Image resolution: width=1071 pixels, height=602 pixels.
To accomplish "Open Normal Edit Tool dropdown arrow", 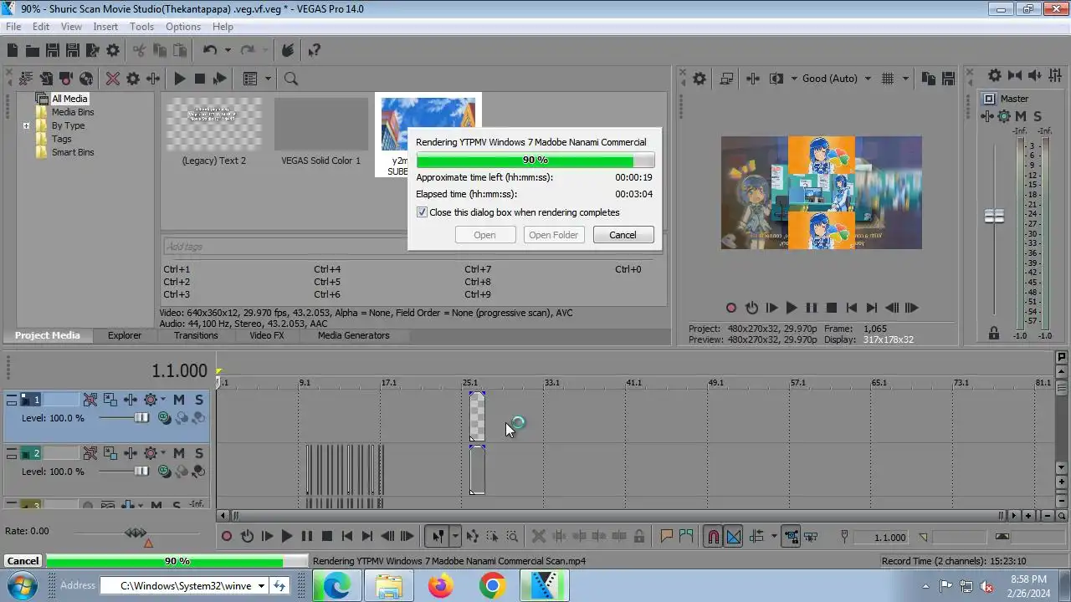I will pos(455,537).
